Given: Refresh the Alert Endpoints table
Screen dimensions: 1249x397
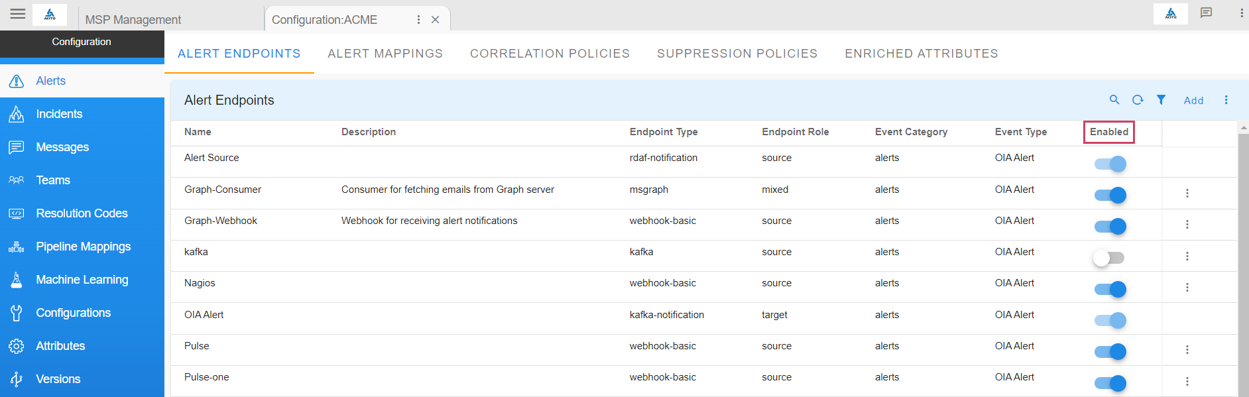Looking at the screenshot, I should point(1138,100).
